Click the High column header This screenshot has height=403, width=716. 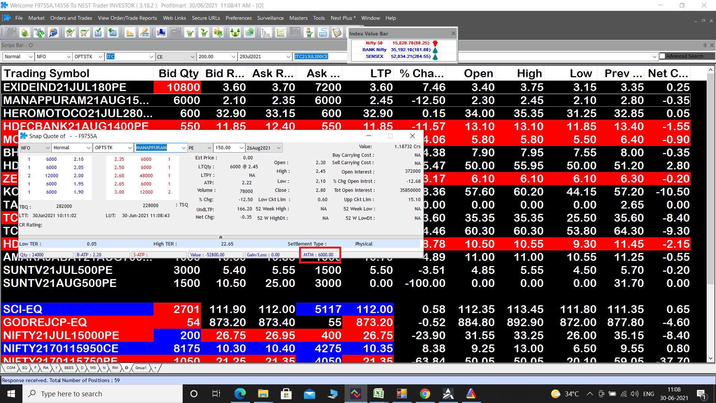tap(519, 74)
